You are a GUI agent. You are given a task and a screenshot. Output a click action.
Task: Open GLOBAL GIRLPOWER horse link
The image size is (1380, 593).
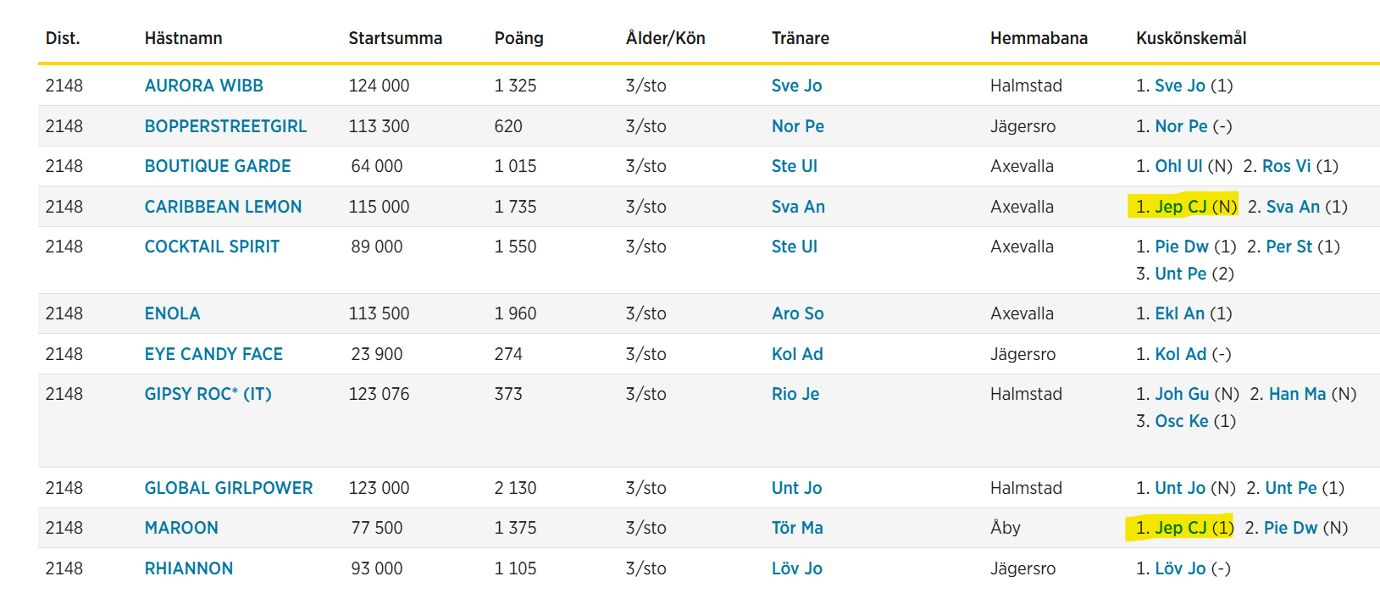[229, 488]
